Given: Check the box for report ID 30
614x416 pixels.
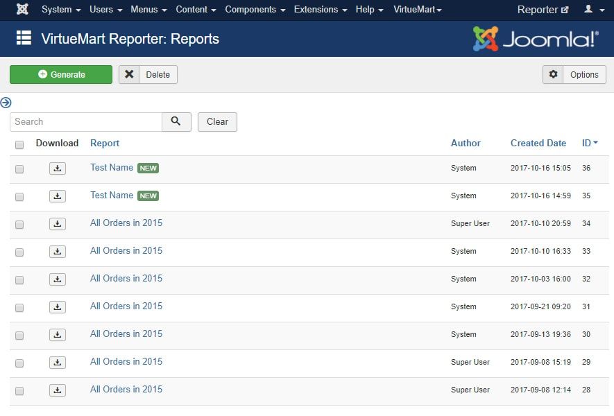Looking at the screenshot, I should coord(19,336).
